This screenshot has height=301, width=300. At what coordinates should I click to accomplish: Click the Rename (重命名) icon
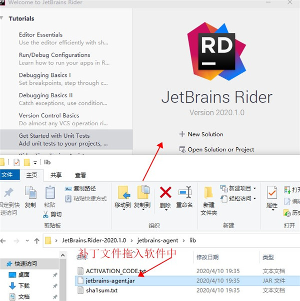(185, 192)
